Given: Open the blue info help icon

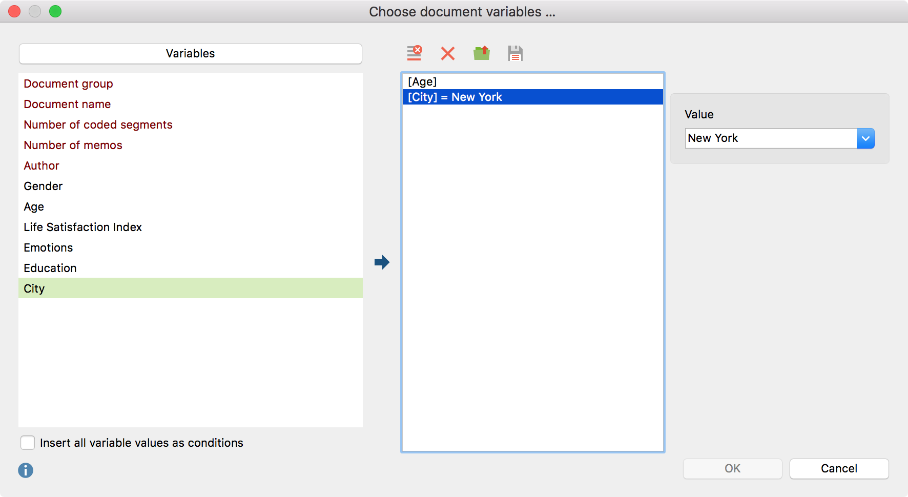Looking at the screenshot, I should point(26,470).
